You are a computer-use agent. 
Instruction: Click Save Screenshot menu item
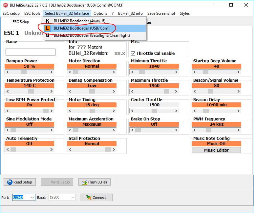[x=161, y=13]
